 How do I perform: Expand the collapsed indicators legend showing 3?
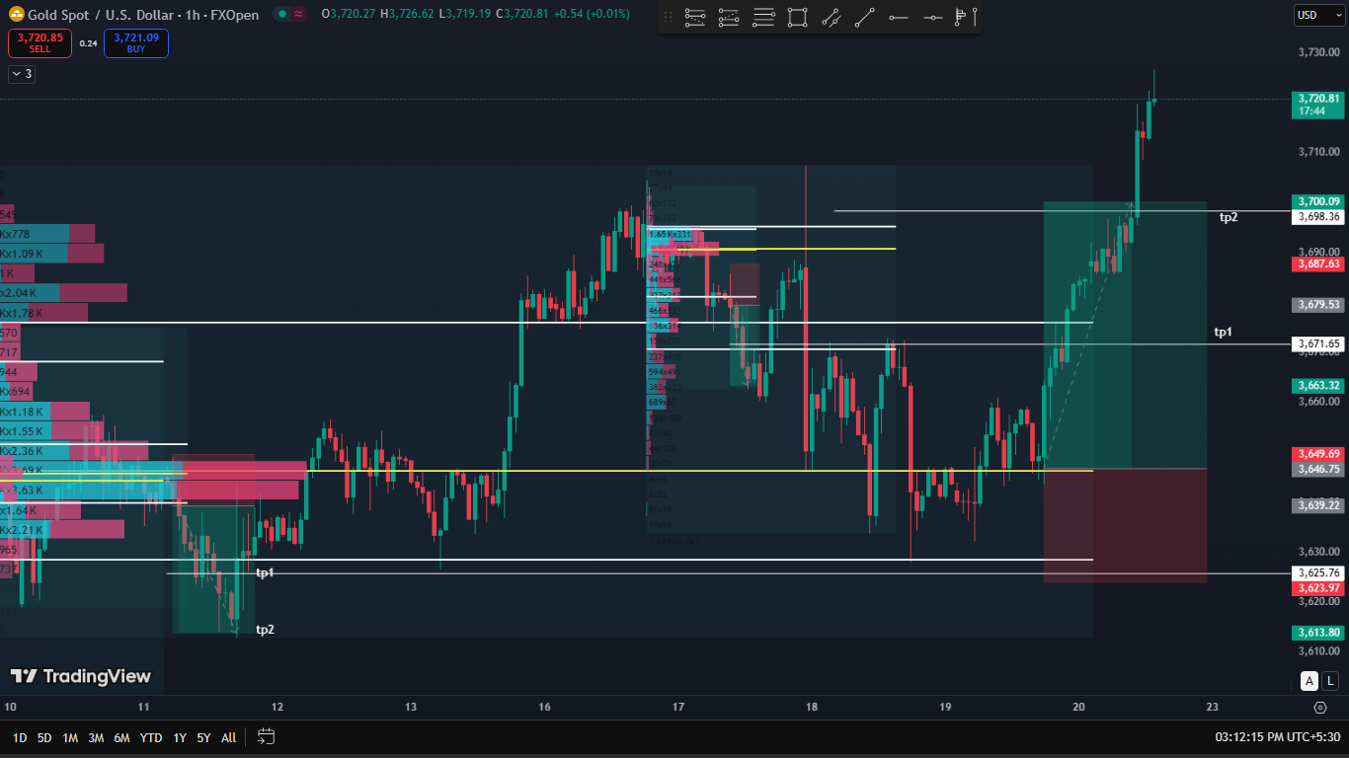click(x=21, y=74)
